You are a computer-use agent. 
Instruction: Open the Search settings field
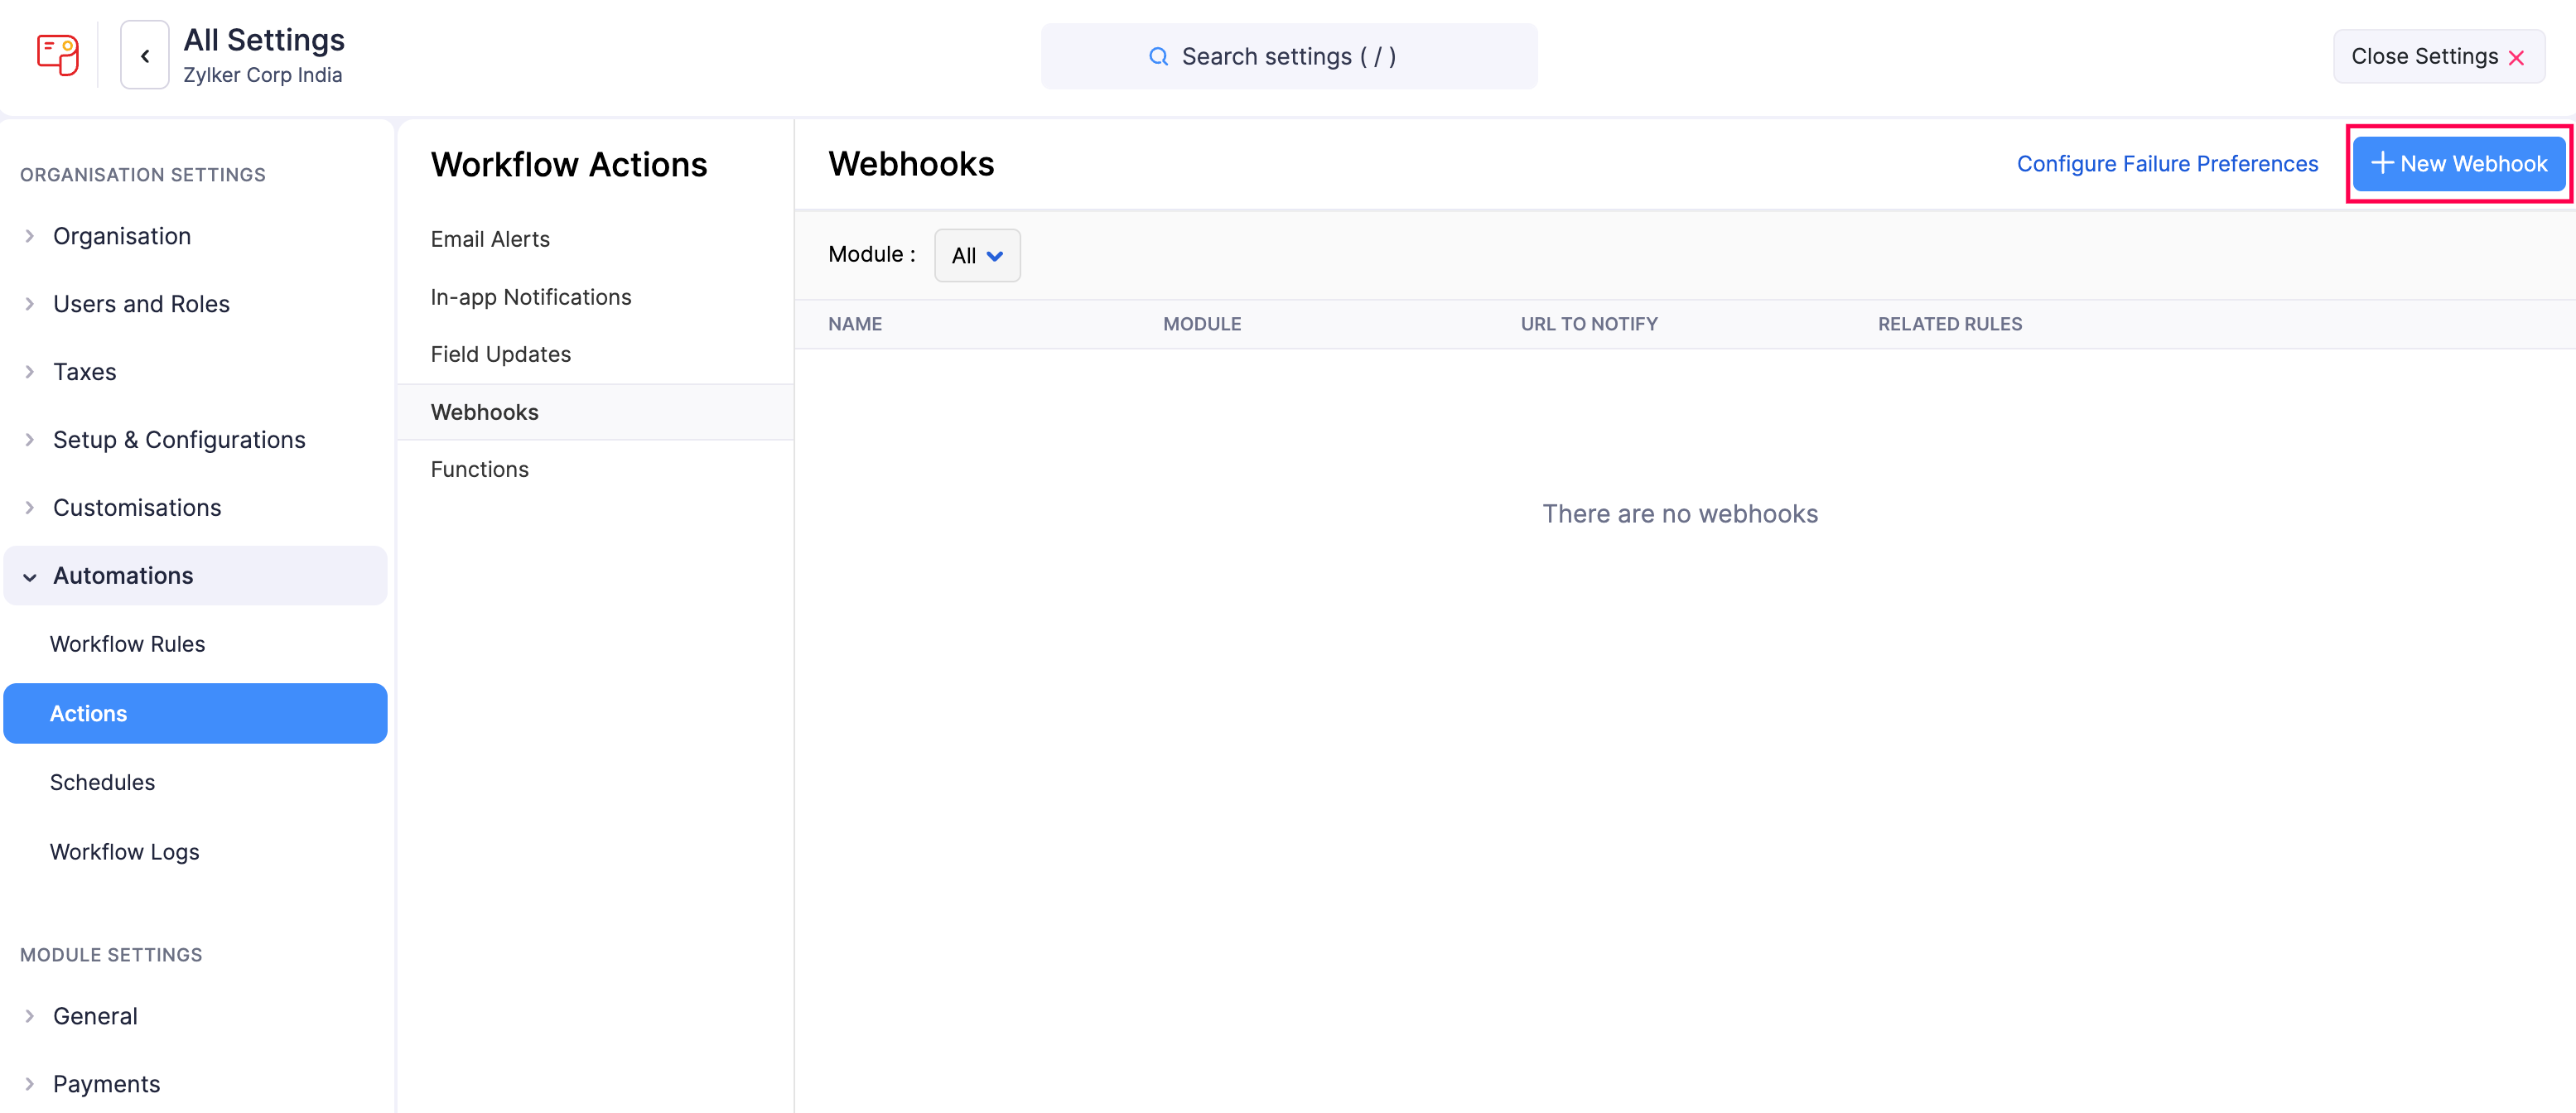tap(1289, 57)
